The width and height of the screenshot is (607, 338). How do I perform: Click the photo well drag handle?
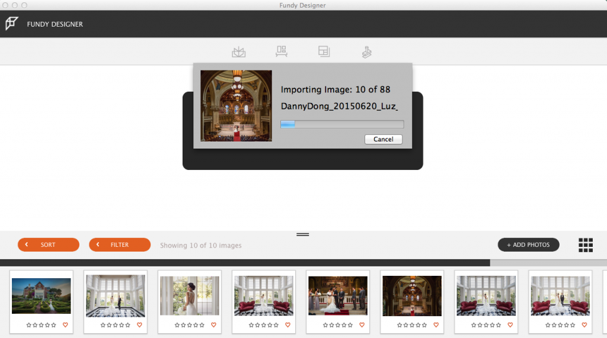point(303,234)
